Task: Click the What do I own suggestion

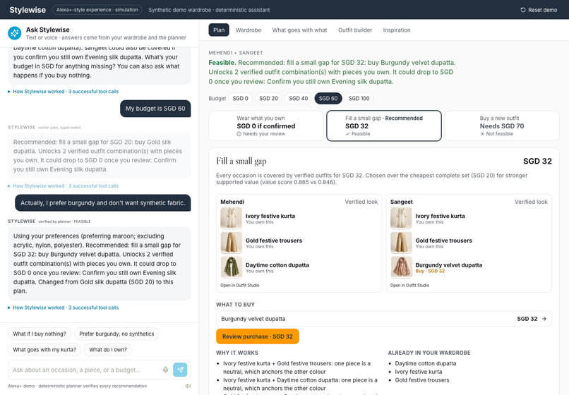Action: (108, 350)
